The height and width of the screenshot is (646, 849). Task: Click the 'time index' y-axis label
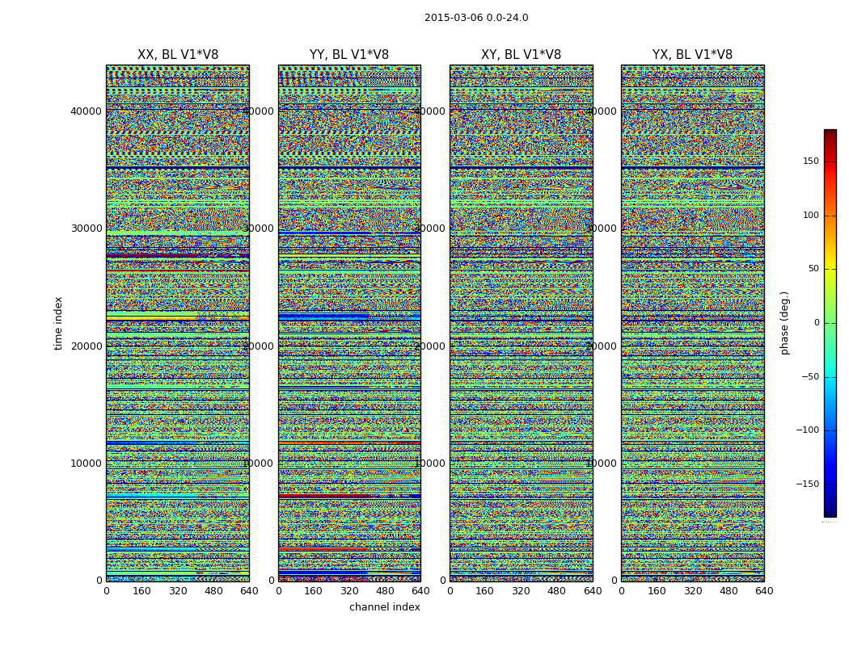[x=58, y=323]
